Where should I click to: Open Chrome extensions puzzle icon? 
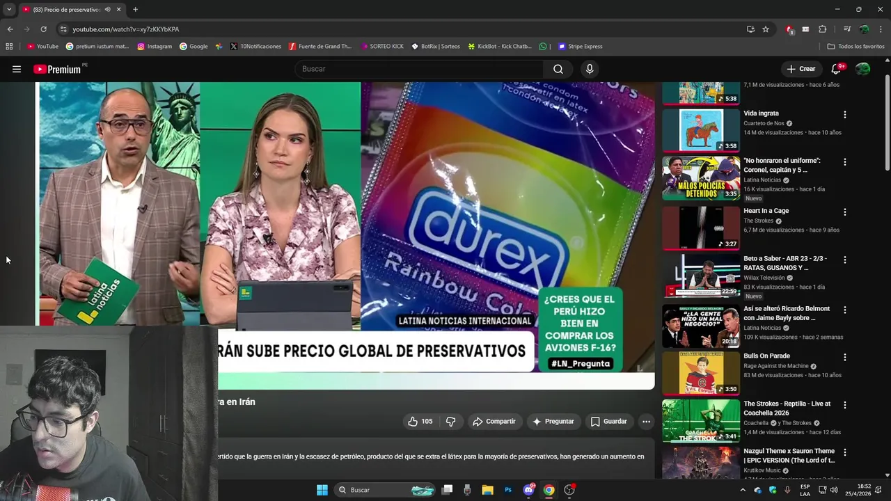click(x=823, y=29)
